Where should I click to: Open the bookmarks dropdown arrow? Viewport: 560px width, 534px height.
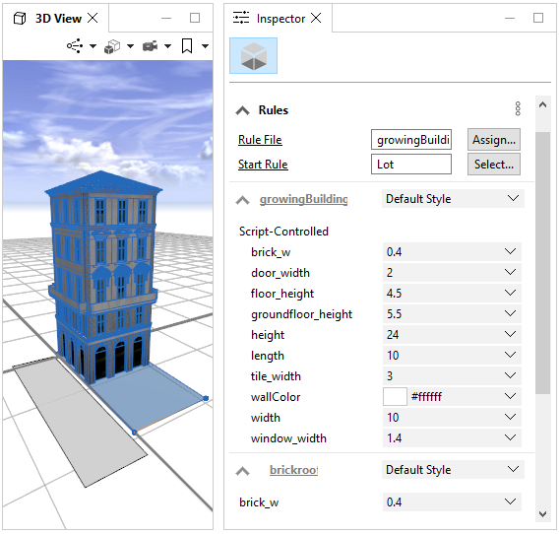[x=205, y=46]
